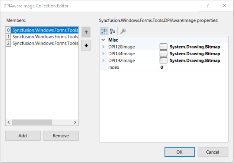Click DPI144Image System.Drawing.Bitmap value
This screenshot has width=234, height=163.
point(195,53)
